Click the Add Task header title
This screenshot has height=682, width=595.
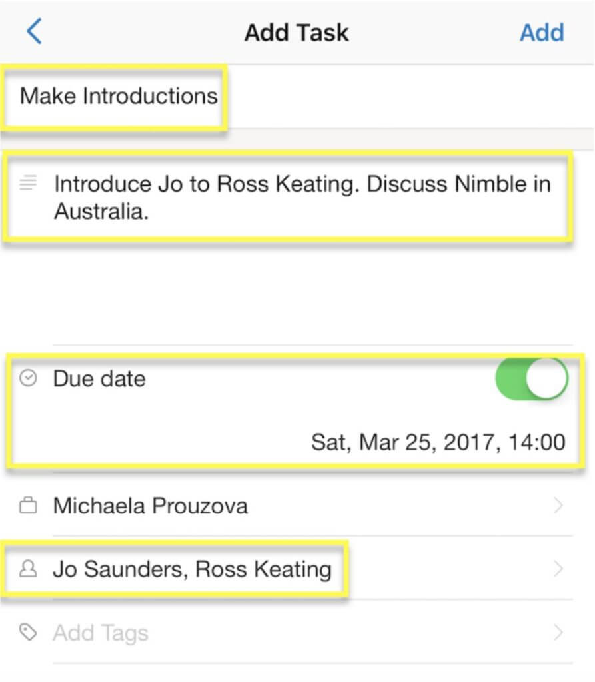297,32
